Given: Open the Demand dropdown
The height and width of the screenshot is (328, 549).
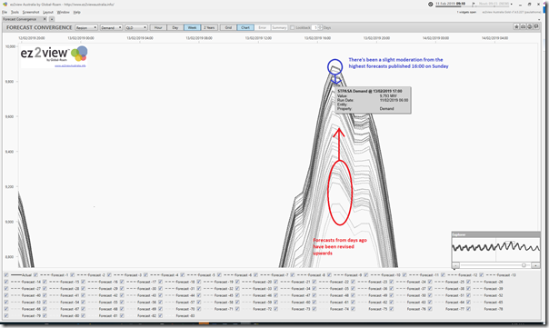Looking at the screenshot, I should [111, 27].
